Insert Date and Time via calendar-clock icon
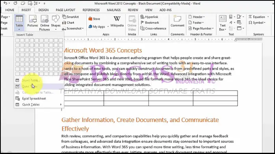Image resolution: width=275 pixels, height=154 pixels. pos(239,22)
